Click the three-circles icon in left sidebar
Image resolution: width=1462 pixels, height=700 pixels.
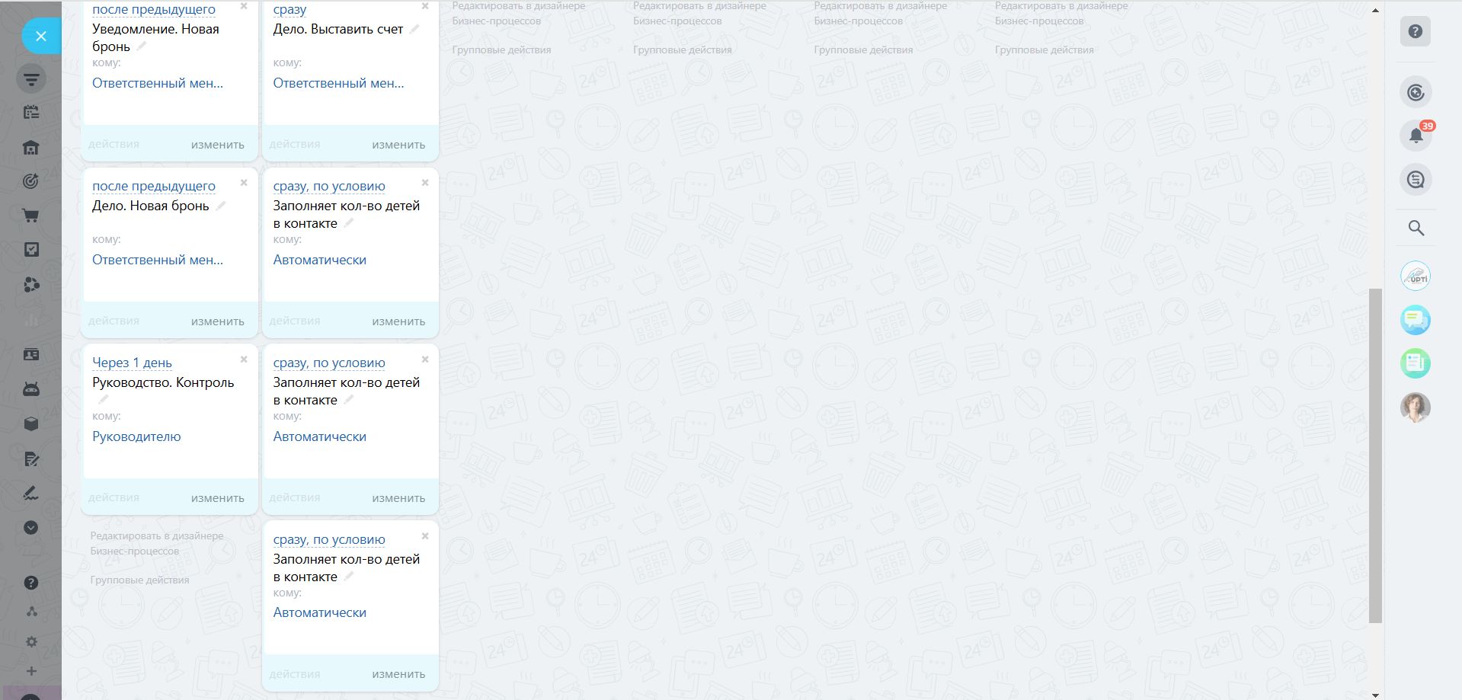tap(31, 285)
